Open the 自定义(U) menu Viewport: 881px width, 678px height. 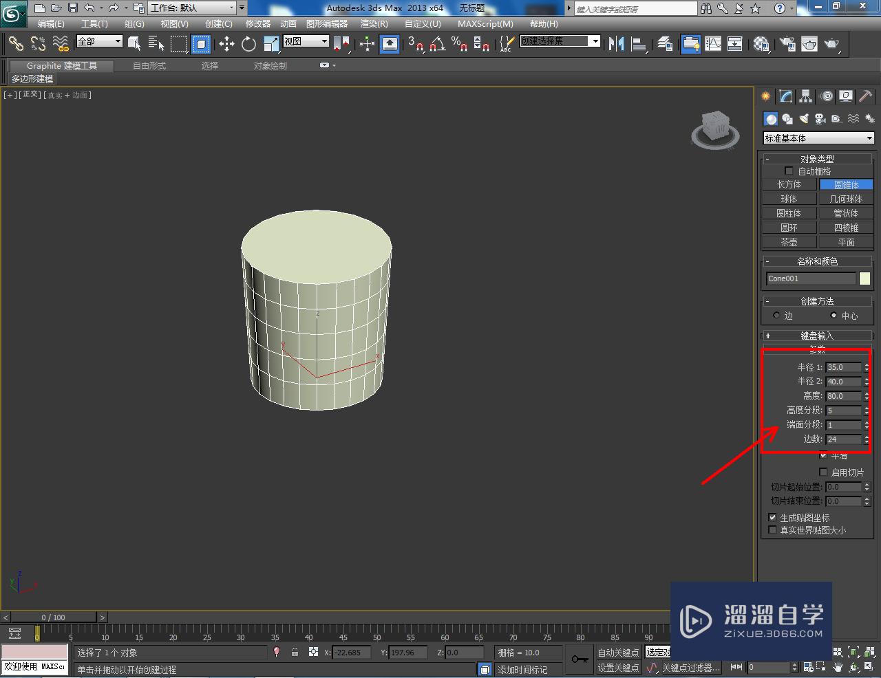[423, 23]
